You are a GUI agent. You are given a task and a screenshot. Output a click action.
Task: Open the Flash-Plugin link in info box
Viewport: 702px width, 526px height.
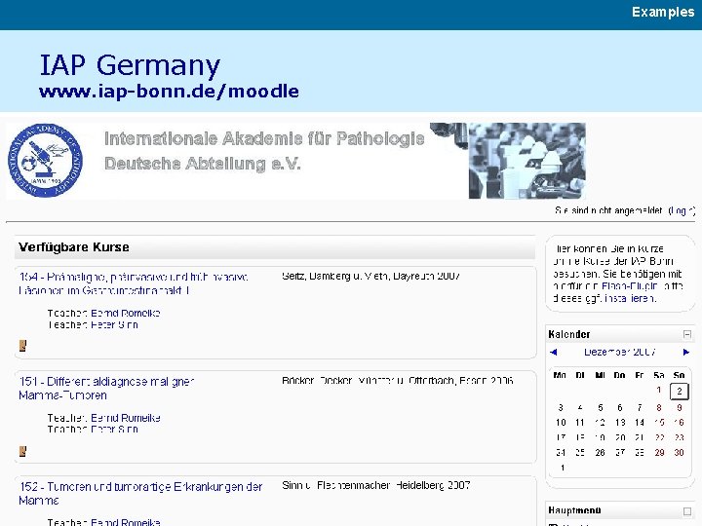click(x=629, y=285)
